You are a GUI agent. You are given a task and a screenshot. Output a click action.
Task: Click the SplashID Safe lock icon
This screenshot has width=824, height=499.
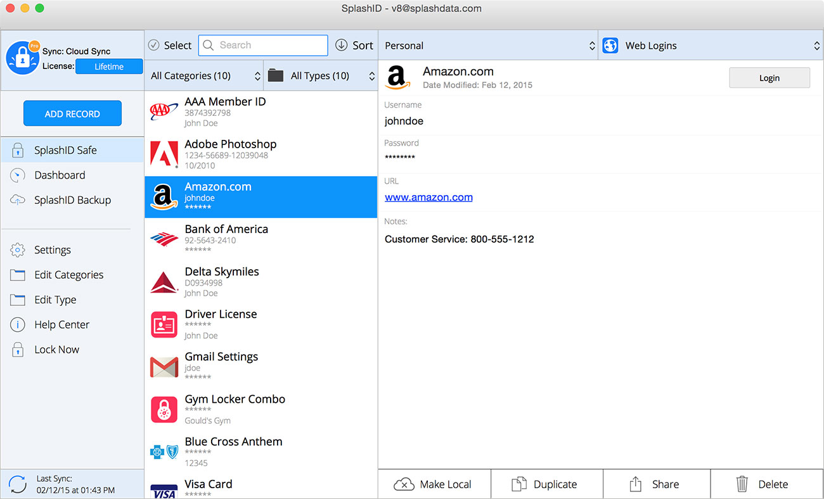tap(17, 151)
